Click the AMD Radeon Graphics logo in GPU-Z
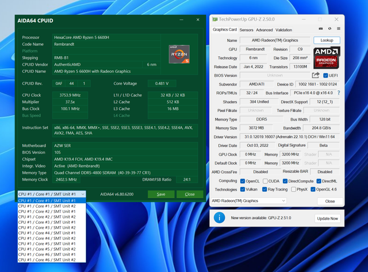The height and width of the screenshot is (272, 368). 326,57
